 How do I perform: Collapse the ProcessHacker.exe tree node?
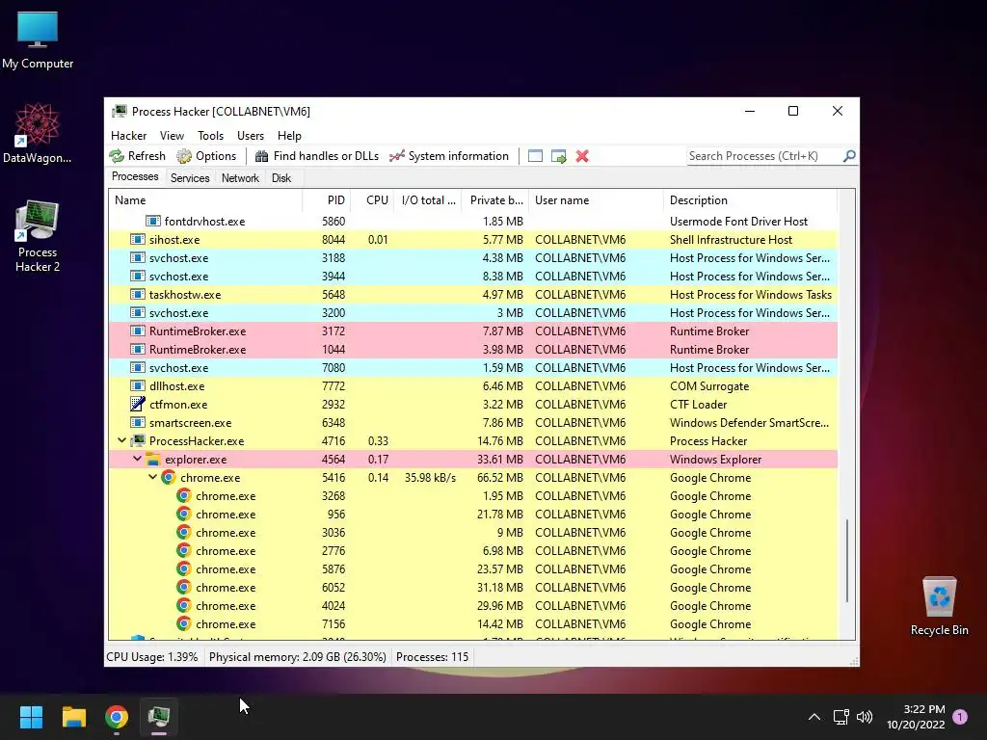click(122, 440)
